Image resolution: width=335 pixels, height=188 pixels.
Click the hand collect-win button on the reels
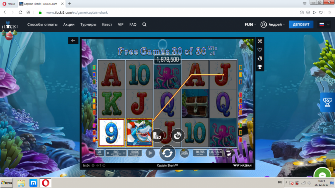[177, 136]
